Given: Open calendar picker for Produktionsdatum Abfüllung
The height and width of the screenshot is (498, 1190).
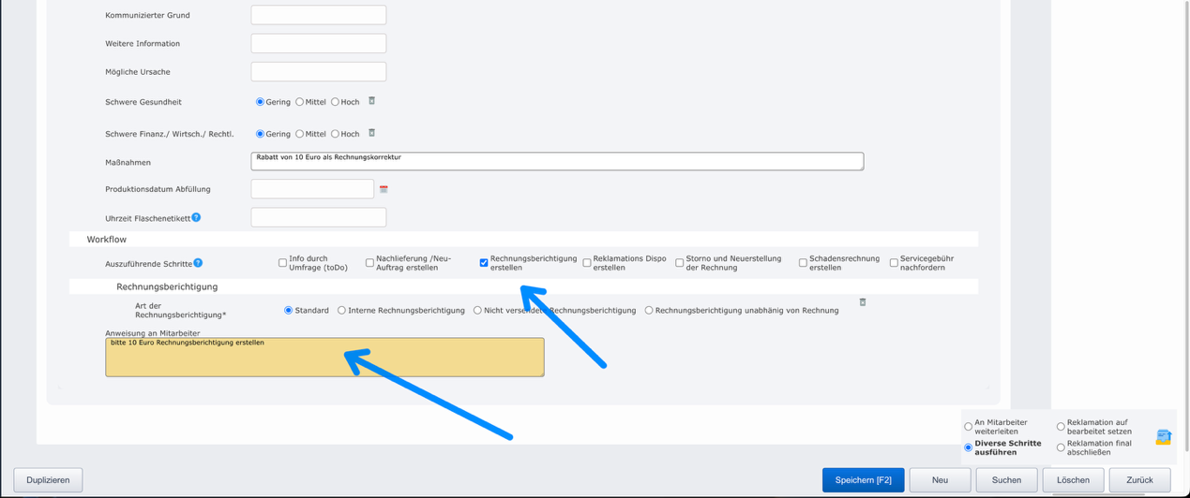Looking at the screenshot, I should click(384, 189).
